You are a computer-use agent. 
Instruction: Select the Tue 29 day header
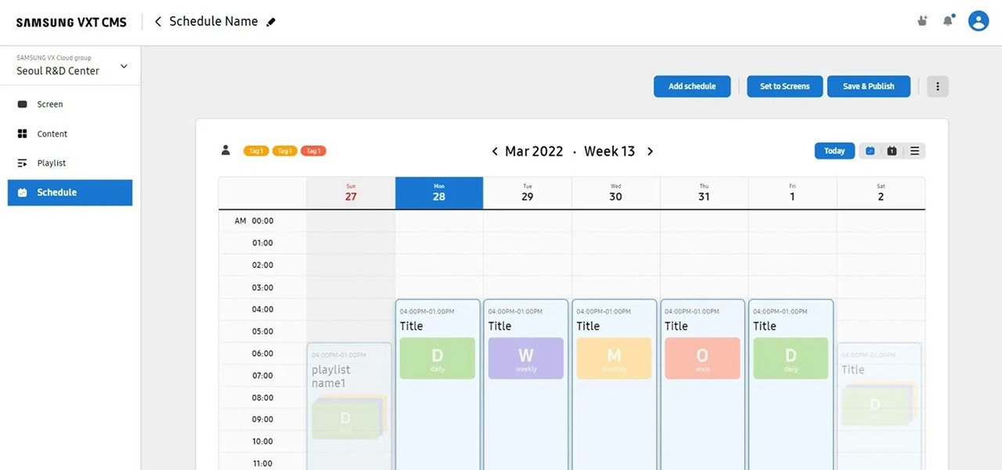point(528,193)
